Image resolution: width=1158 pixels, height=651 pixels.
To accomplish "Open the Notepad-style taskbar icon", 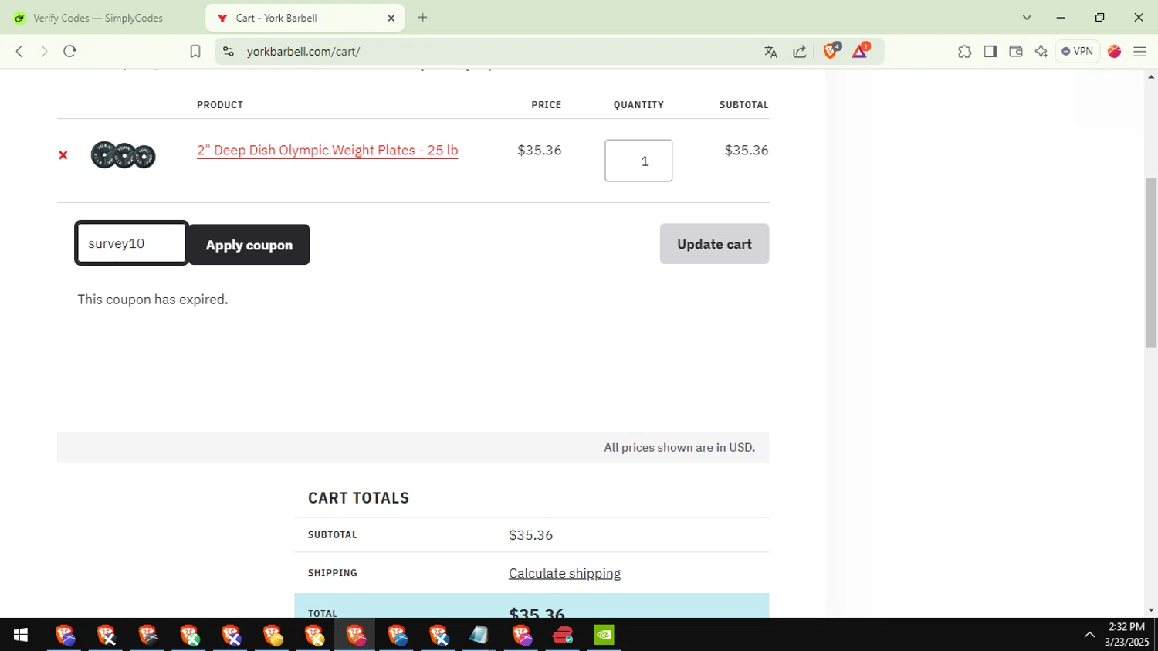I will tap(479, 635).
